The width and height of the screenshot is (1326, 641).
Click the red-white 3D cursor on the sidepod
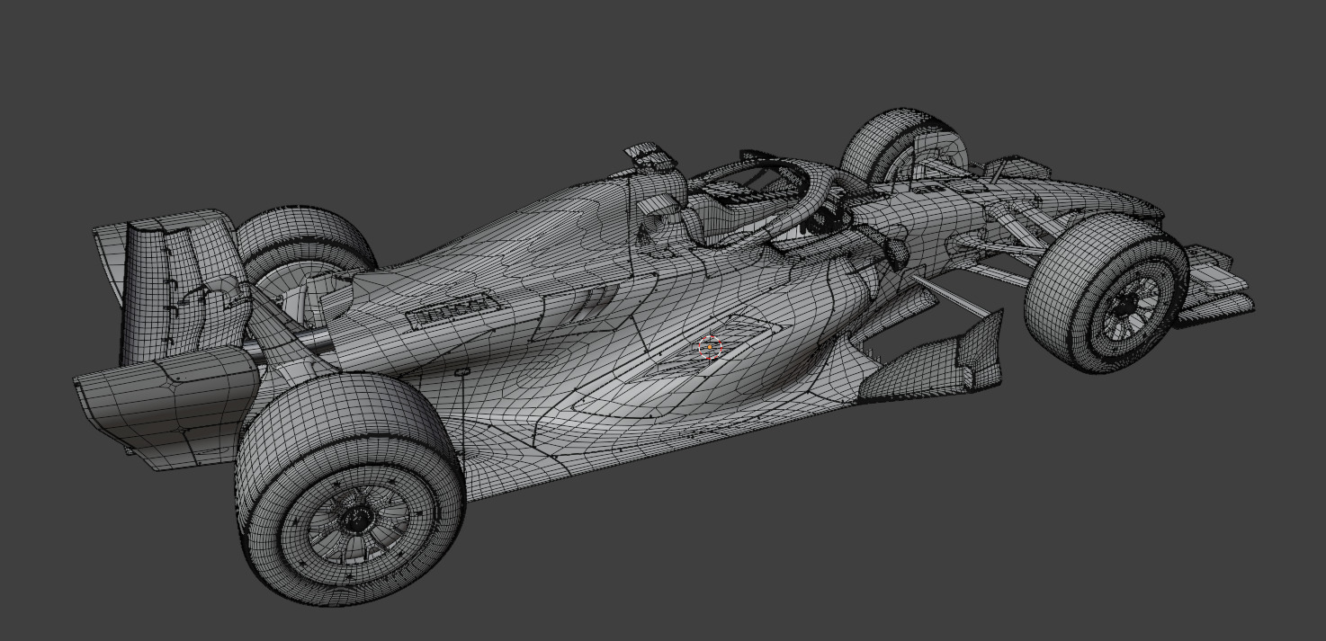[710, 346]
